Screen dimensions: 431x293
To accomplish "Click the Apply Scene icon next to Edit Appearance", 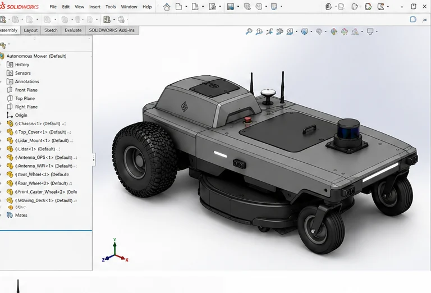I will [x=345, y=31].
